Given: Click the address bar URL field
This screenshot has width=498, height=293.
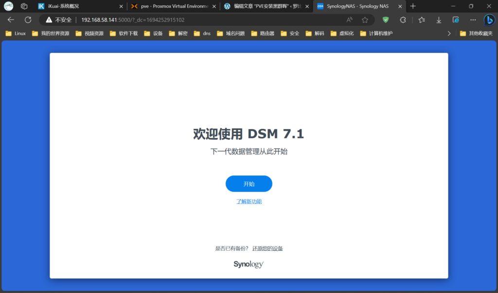Looking at the screenshot, I should [195, 20].
